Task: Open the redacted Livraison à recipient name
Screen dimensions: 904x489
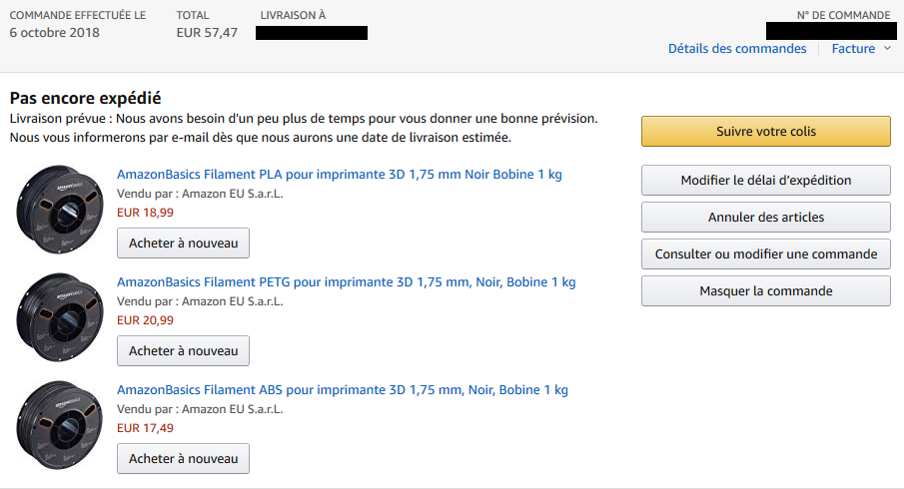Action: point(312,33)
